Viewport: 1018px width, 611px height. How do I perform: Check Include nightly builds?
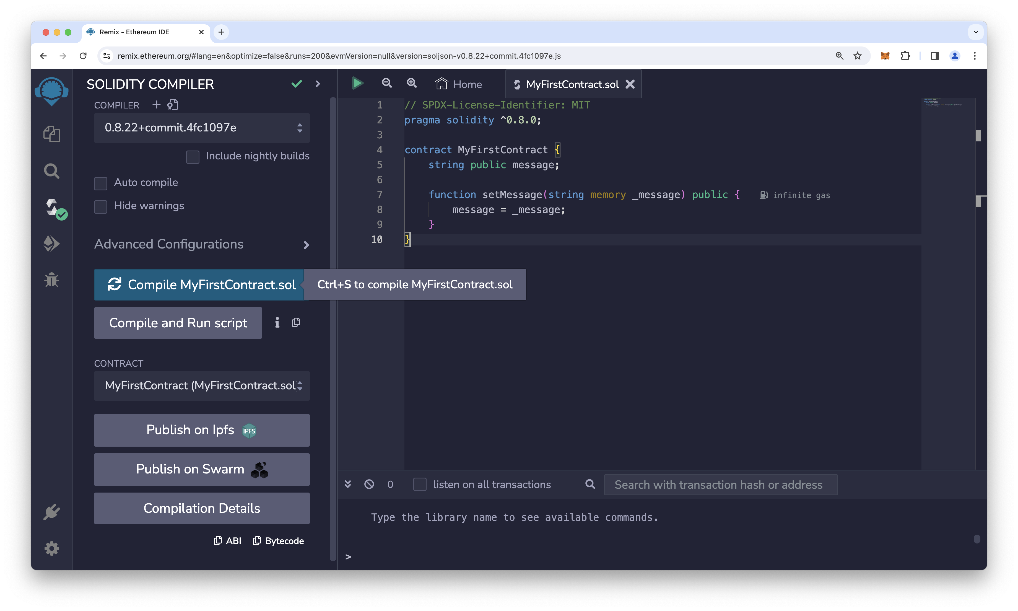point(193,157)
